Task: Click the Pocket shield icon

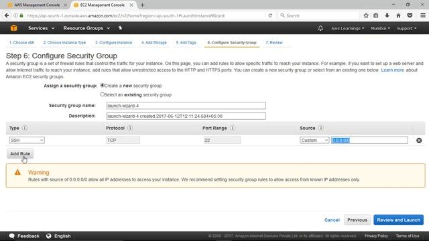Action: point(410,15)
